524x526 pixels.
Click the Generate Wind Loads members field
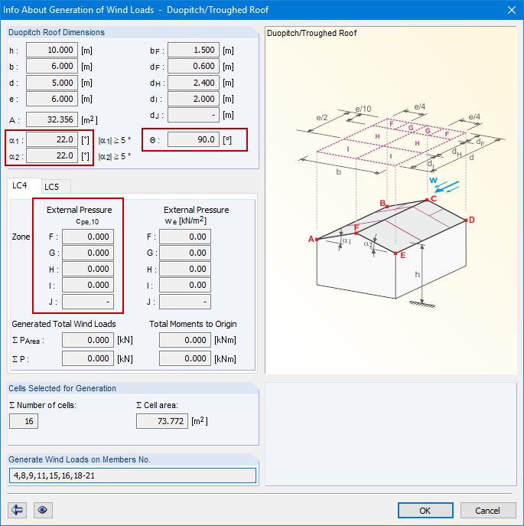[x=133, y=475]
